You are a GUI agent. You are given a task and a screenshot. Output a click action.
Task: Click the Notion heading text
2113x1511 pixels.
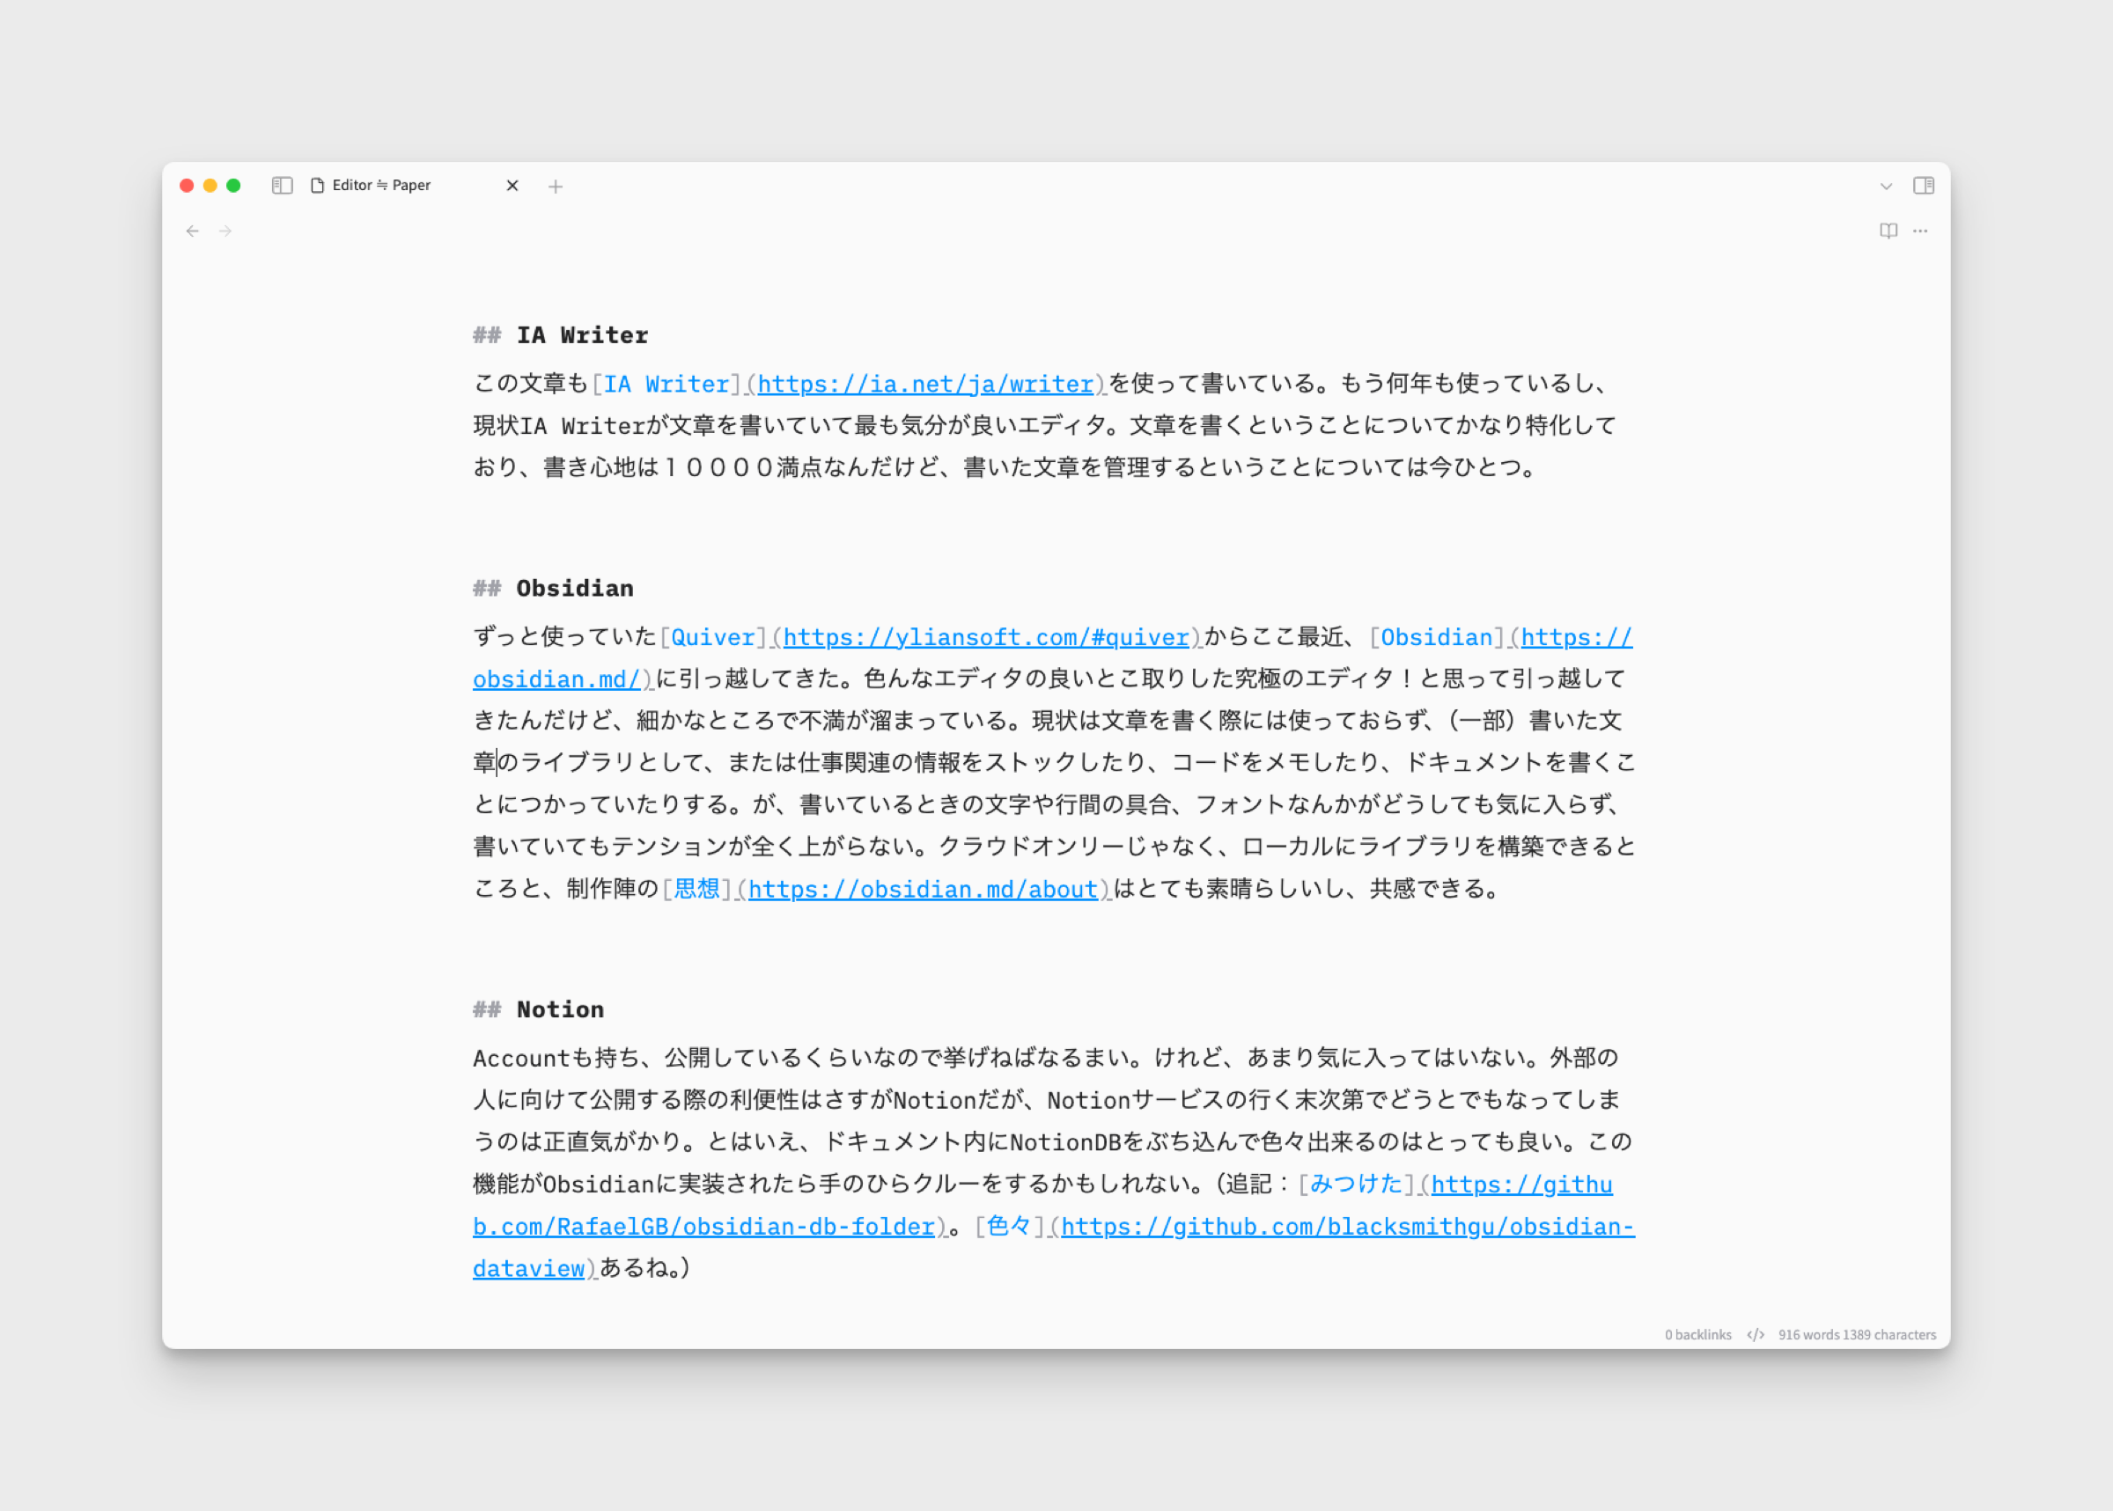[559, 1009]
